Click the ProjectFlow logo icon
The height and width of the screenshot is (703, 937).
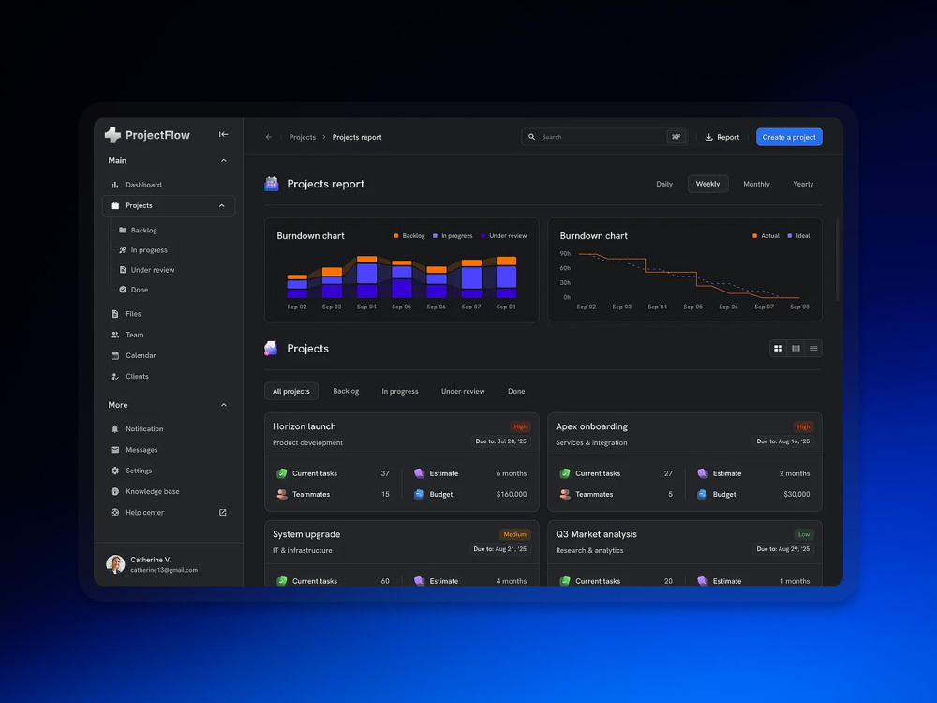pos(112,135)
